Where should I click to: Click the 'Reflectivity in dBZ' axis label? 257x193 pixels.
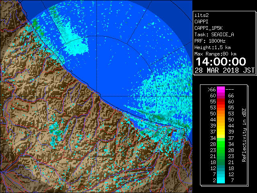pyautogui.click(x=244, y=135)
